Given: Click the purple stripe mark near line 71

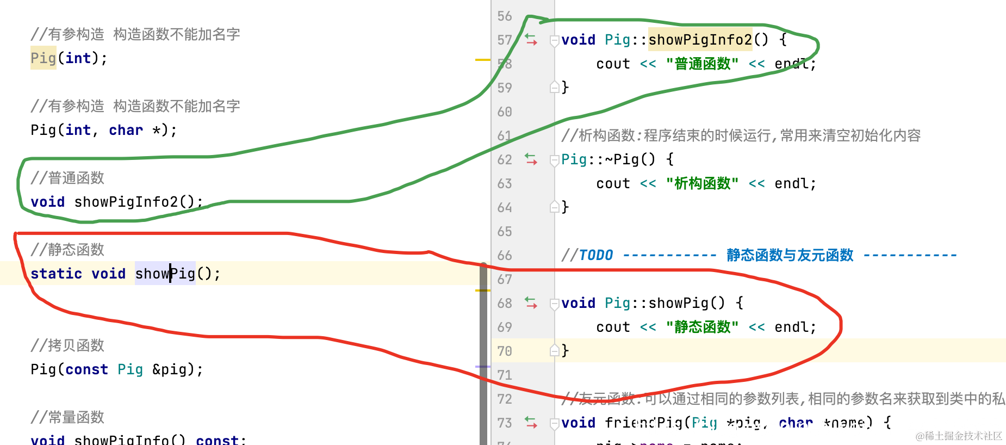Looking at the screenshot, I should [x=483, y=367].
